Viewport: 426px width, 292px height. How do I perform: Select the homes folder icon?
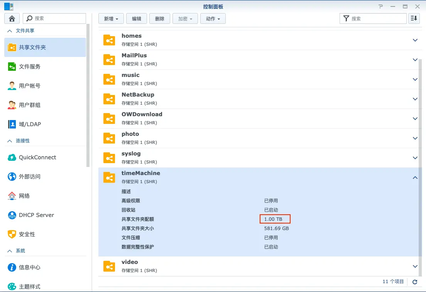point(109,40)
